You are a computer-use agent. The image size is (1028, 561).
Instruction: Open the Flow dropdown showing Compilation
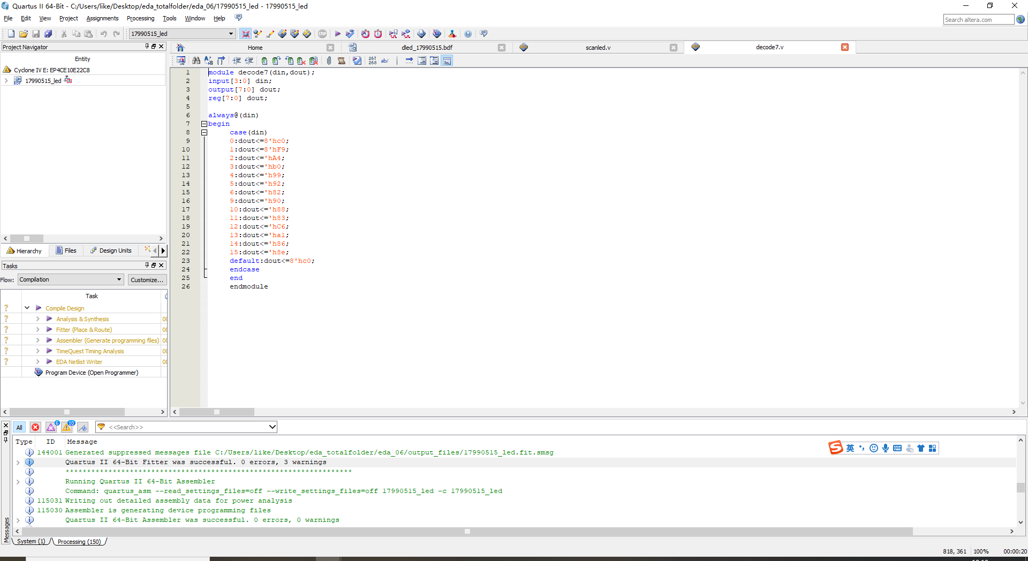(70, 279)
